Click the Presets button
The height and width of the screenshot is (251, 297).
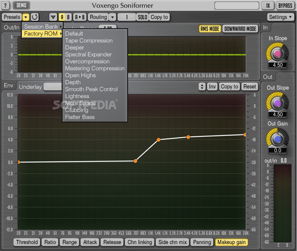(12, 17)
